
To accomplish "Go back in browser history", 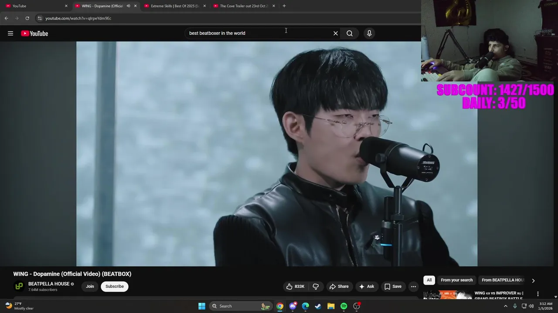I will [x=6, y=18].
